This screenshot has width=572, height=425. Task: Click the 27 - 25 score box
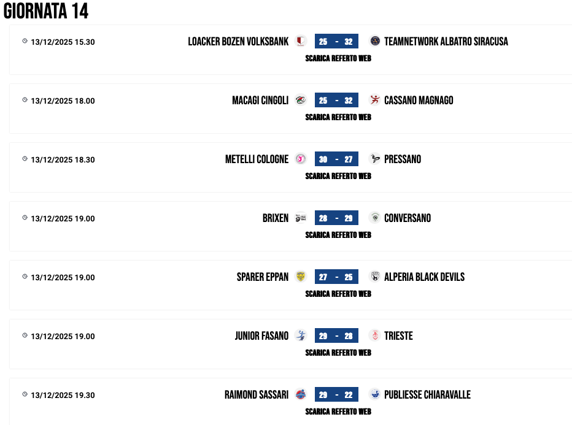[336, 277]
